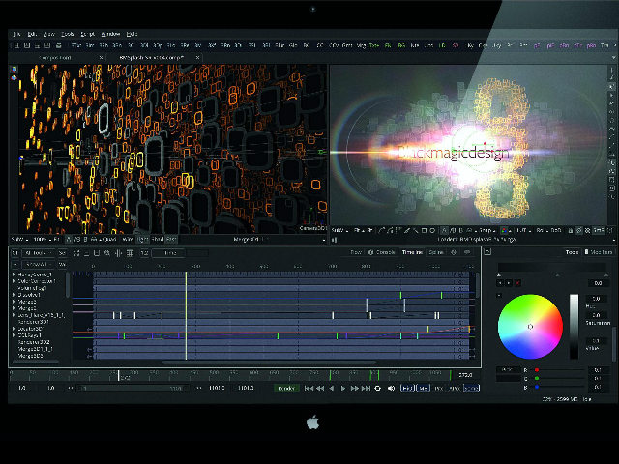Expand the Dissolve1 timeline row

click(x=14, y=295)
